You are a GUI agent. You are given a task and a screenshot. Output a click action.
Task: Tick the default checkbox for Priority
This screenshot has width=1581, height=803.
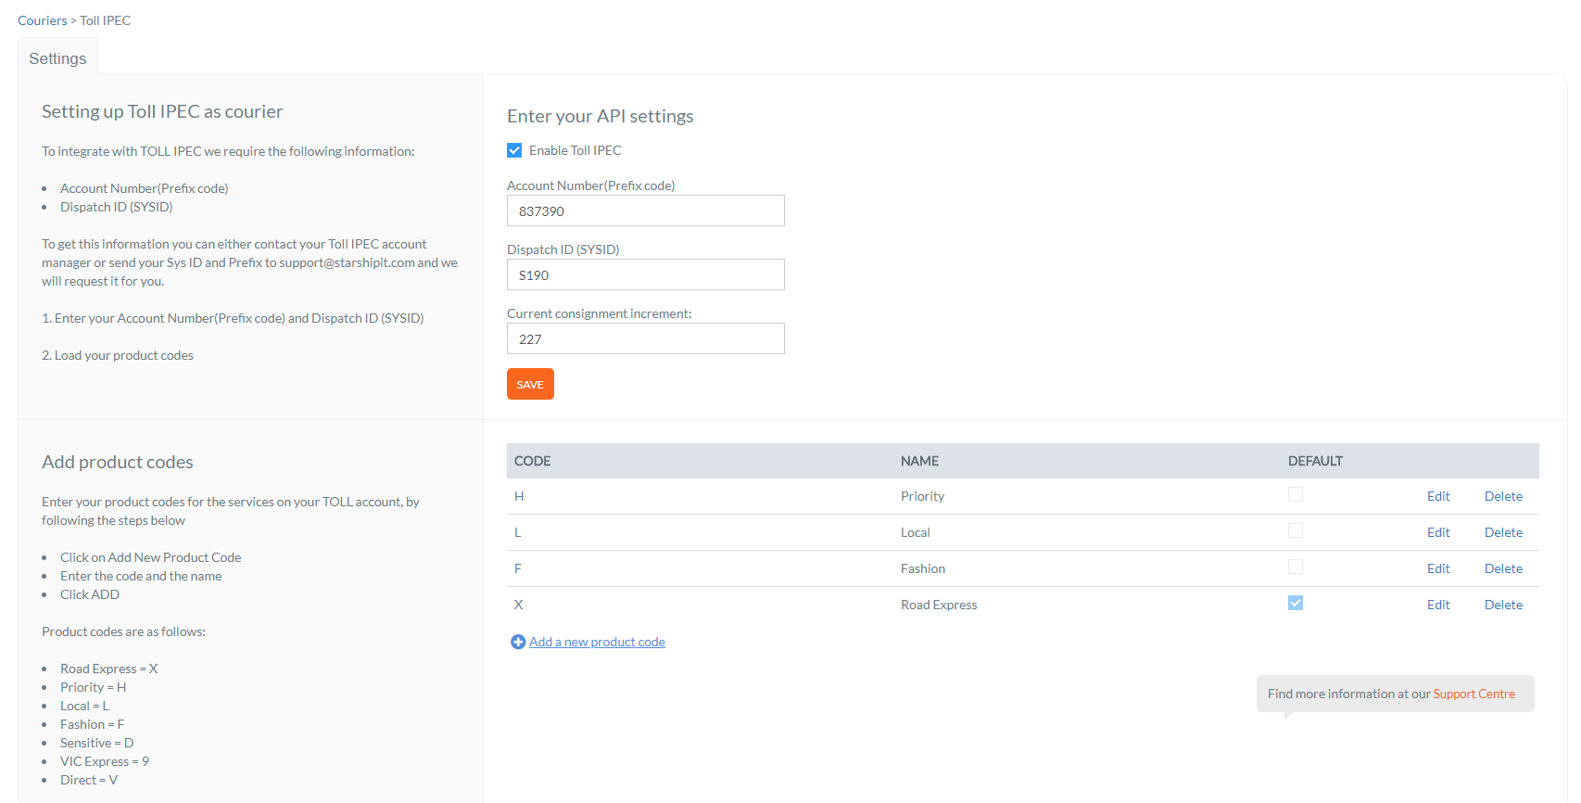click(1296, 495)
